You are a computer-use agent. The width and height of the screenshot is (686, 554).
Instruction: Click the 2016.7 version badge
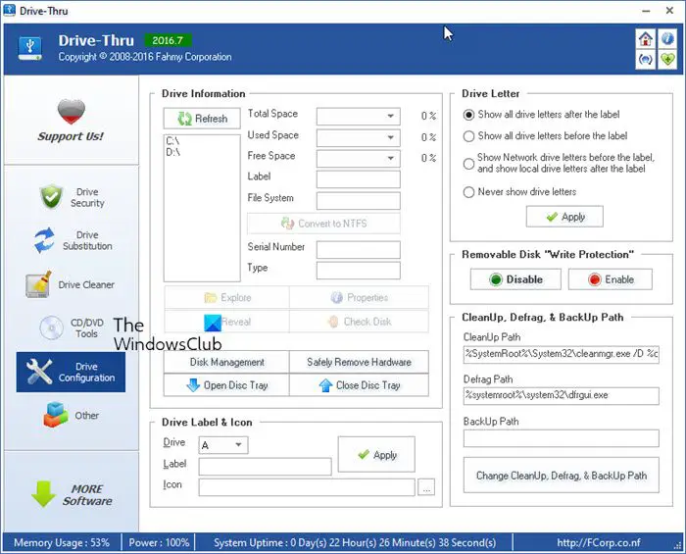pos(168,41)
